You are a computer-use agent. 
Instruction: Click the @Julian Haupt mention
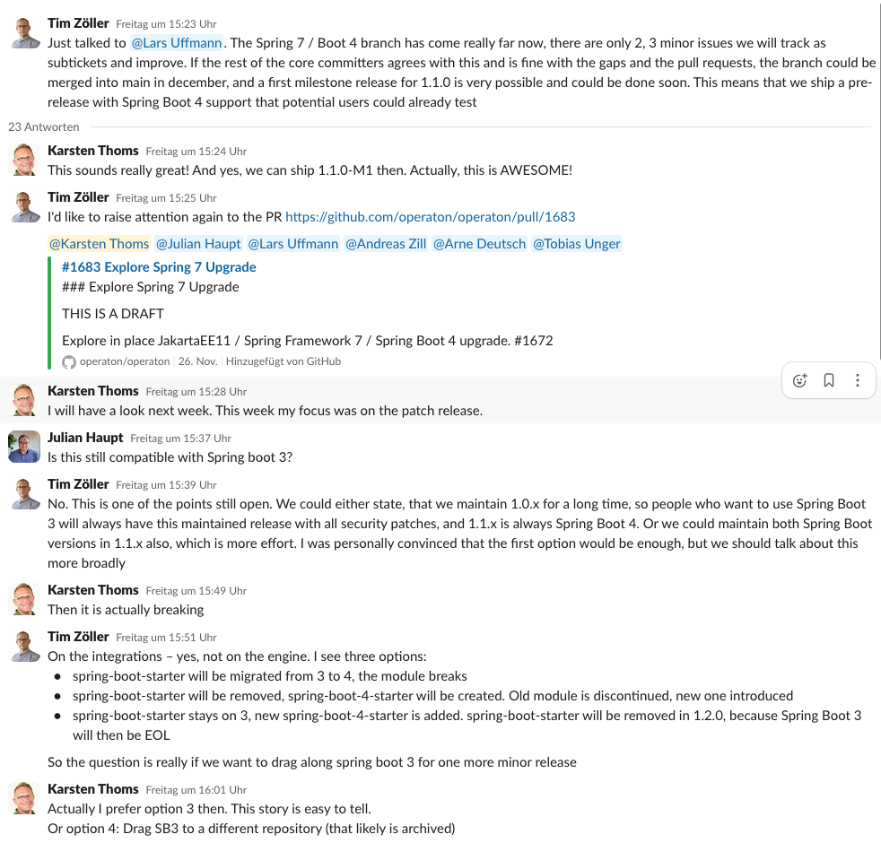click(198, 244)
